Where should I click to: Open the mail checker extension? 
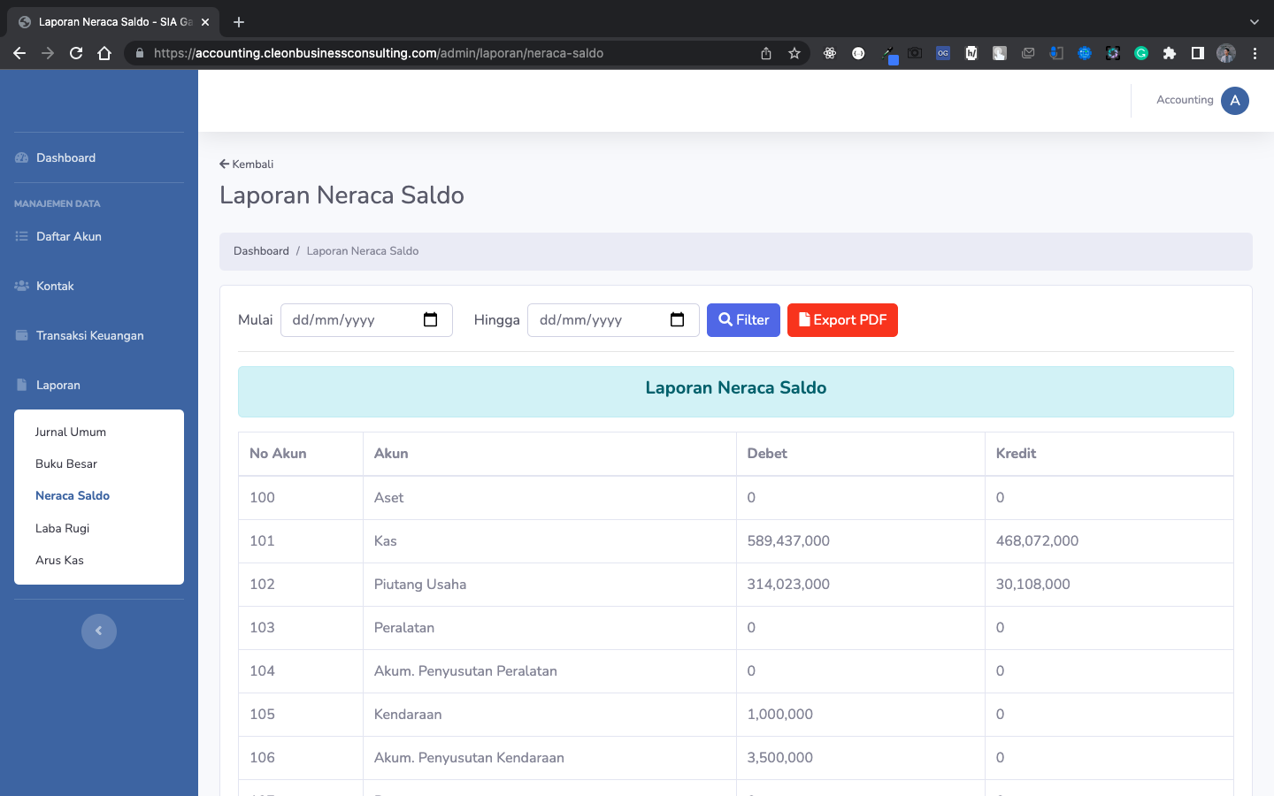(1028, 53)
